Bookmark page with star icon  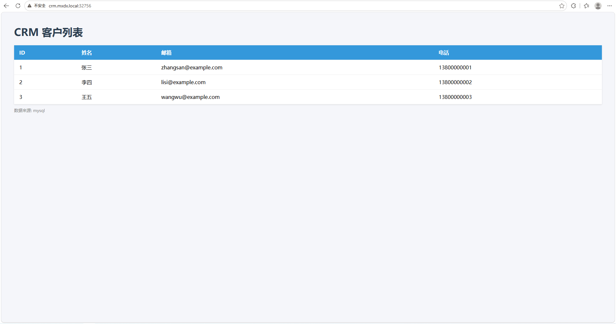562,6
